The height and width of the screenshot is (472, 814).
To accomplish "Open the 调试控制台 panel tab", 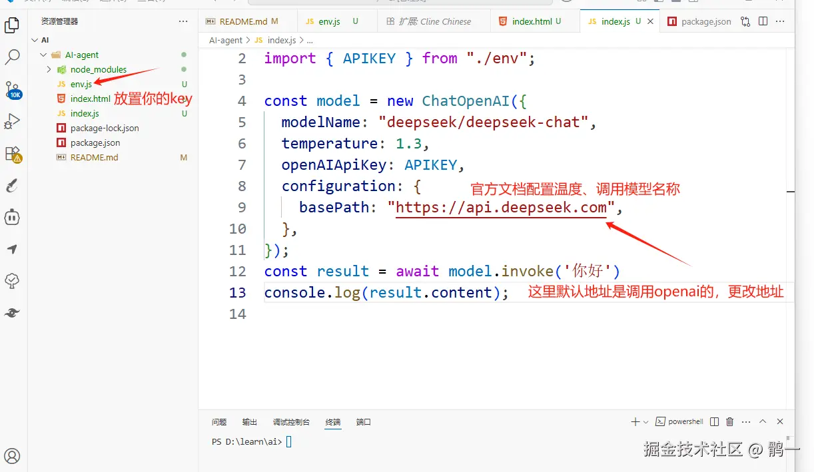I will point(291,422).
